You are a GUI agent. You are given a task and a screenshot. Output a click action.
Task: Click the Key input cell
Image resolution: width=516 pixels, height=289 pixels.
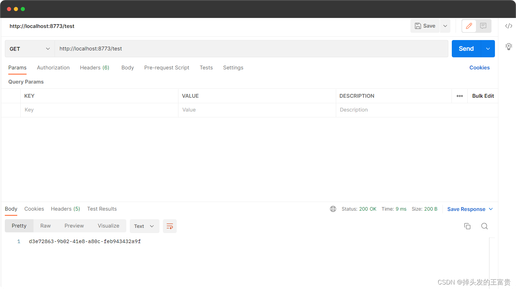99,110
